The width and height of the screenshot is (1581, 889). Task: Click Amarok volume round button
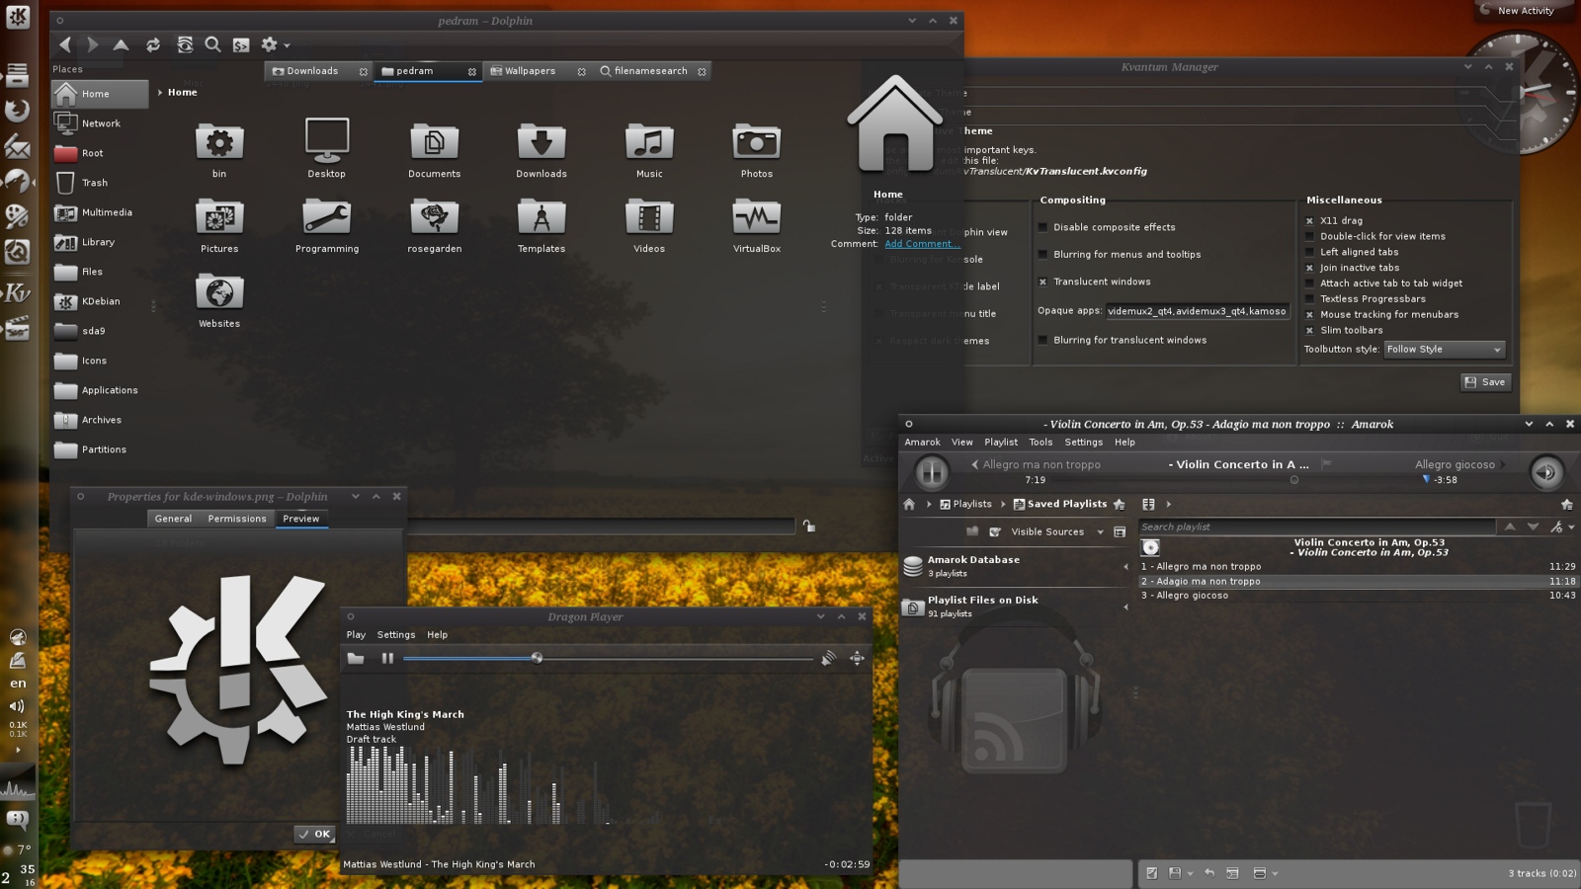click(x=1546, y=472)
